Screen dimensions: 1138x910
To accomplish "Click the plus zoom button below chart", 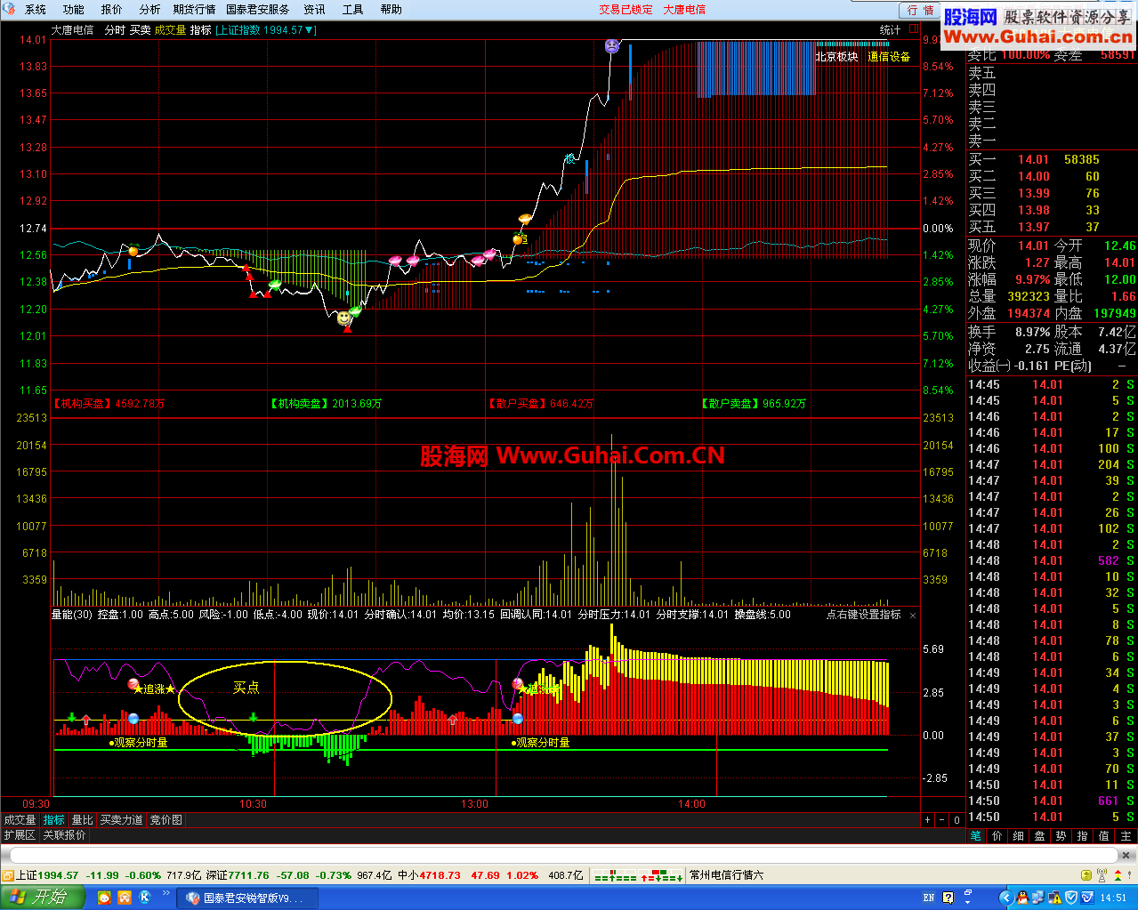I will [928, 820].
